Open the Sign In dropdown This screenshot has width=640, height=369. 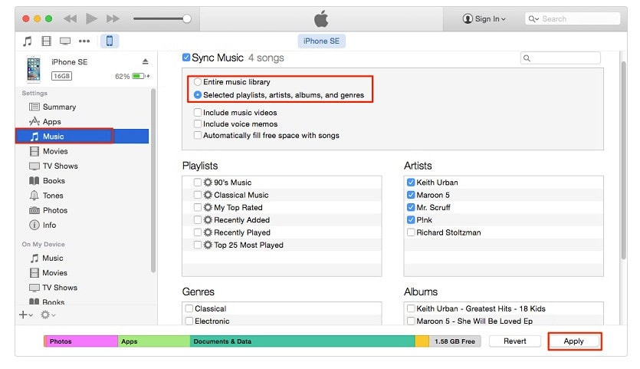click(484, 19)
